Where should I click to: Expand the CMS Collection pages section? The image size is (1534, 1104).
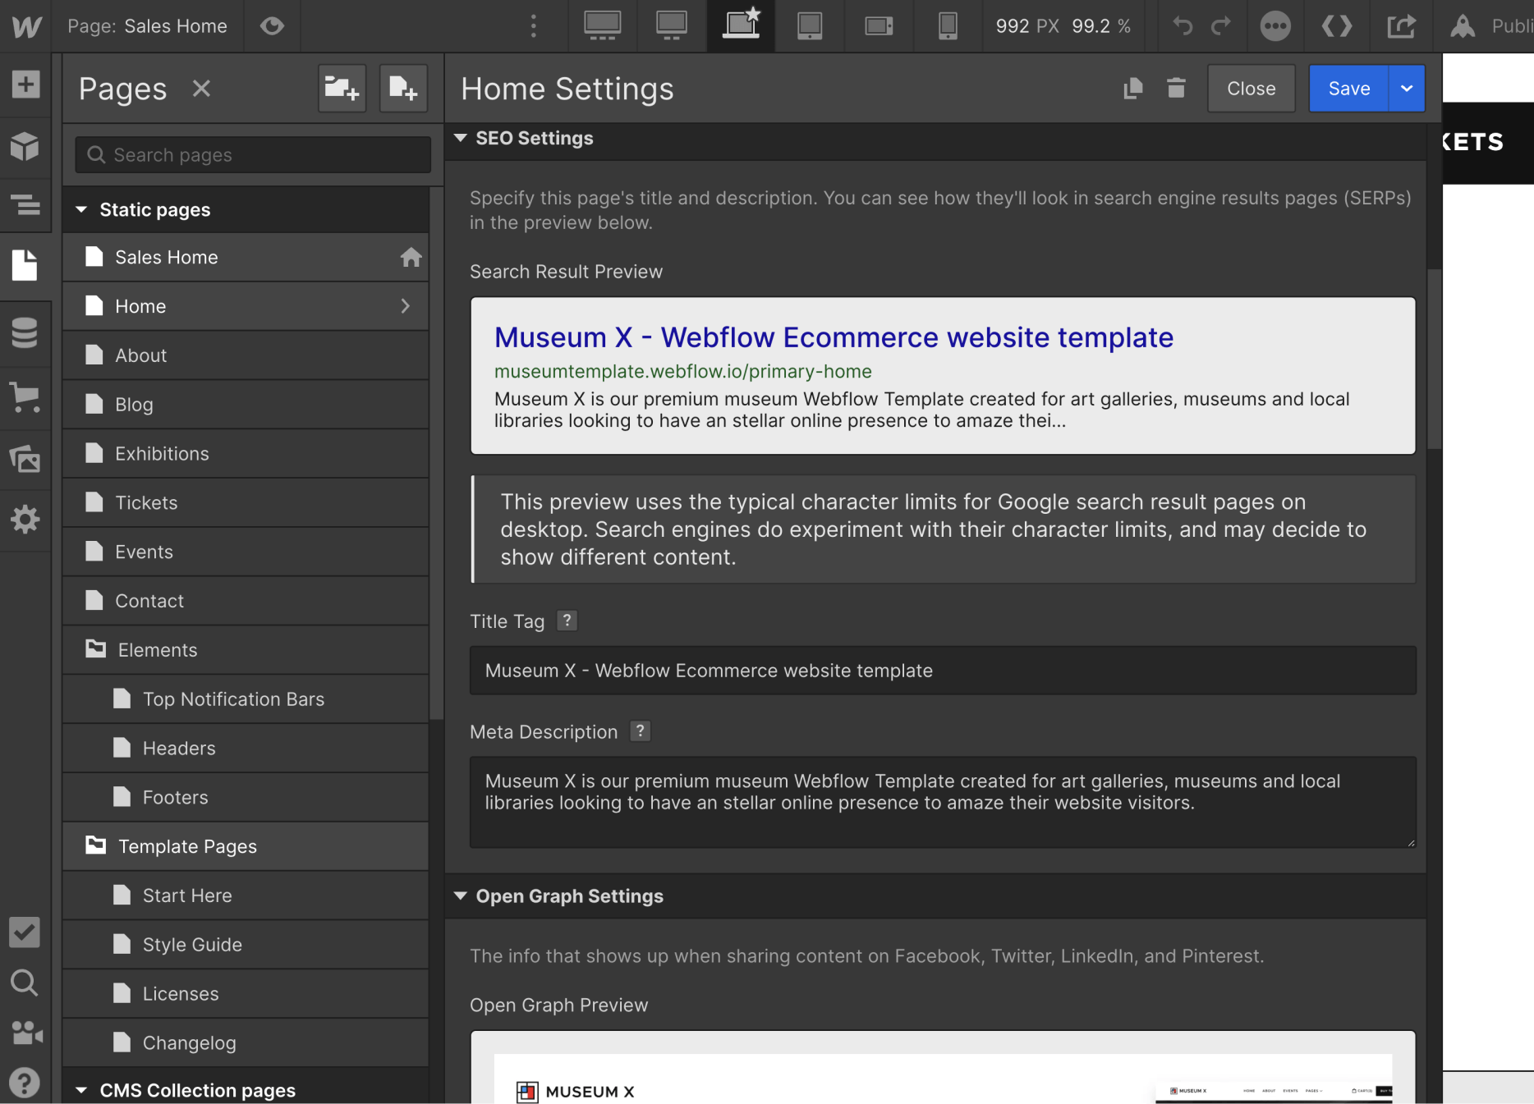pos(81,1091)
